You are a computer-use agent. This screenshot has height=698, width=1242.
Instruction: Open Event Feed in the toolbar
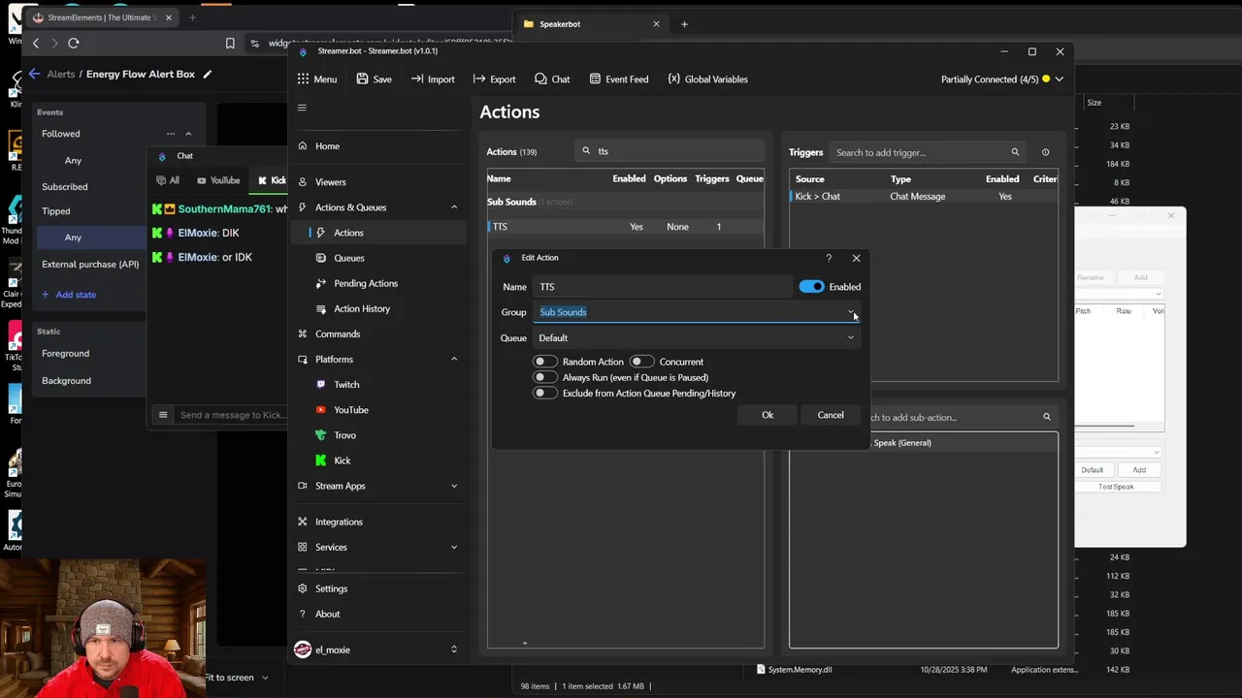point(618,79)
